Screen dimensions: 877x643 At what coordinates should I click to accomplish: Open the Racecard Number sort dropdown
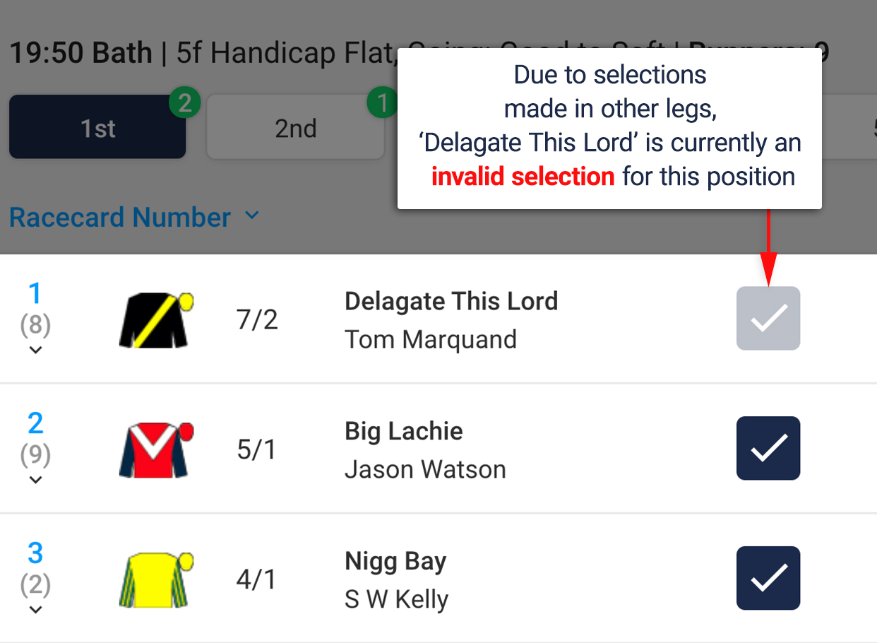pos(134,218)
